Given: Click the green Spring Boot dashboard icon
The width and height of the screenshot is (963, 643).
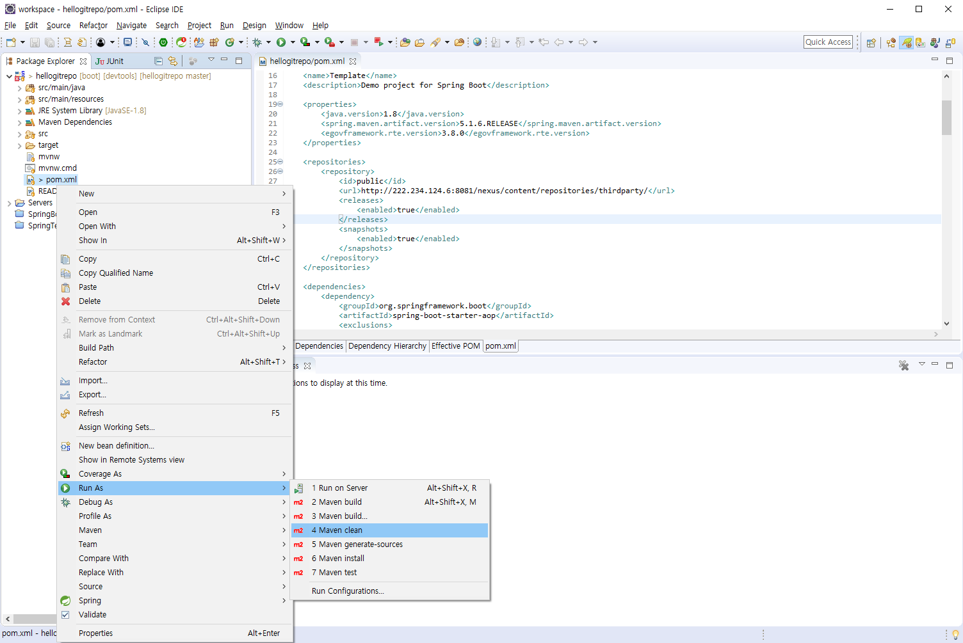Looking at the screenshot, I should (163, 42).
